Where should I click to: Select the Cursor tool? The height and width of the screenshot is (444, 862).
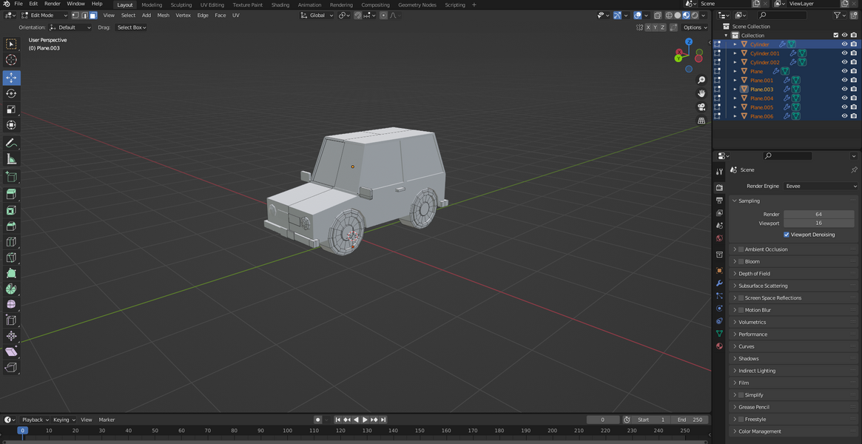(x=11, y=60)
